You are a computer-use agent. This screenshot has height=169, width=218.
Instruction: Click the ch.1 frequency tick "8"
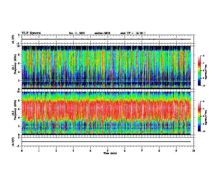19,55
